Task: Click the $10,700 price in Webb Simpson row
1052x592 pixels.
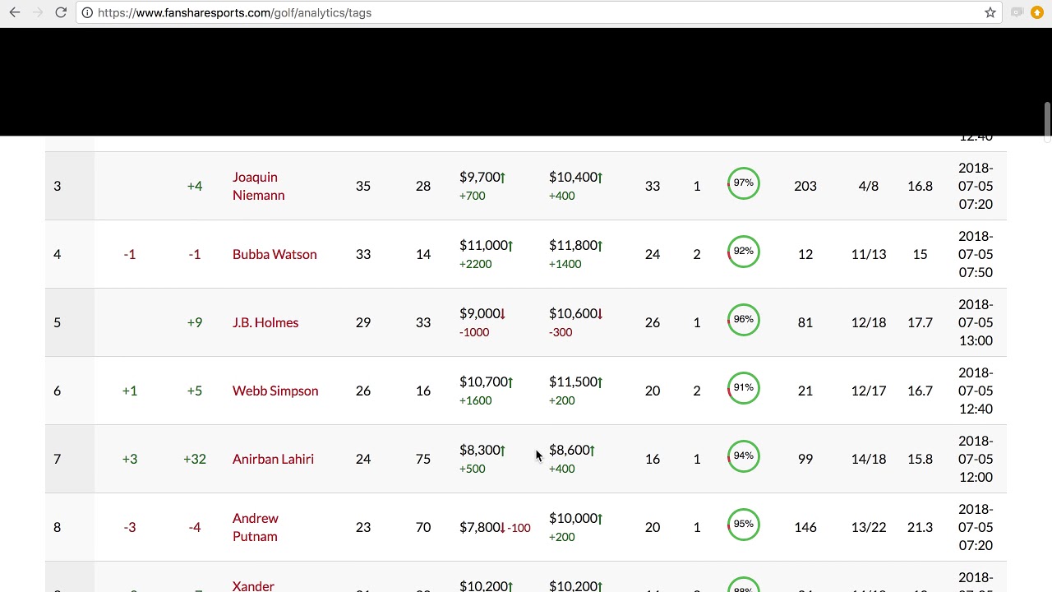Action: [x=483, y=382]
